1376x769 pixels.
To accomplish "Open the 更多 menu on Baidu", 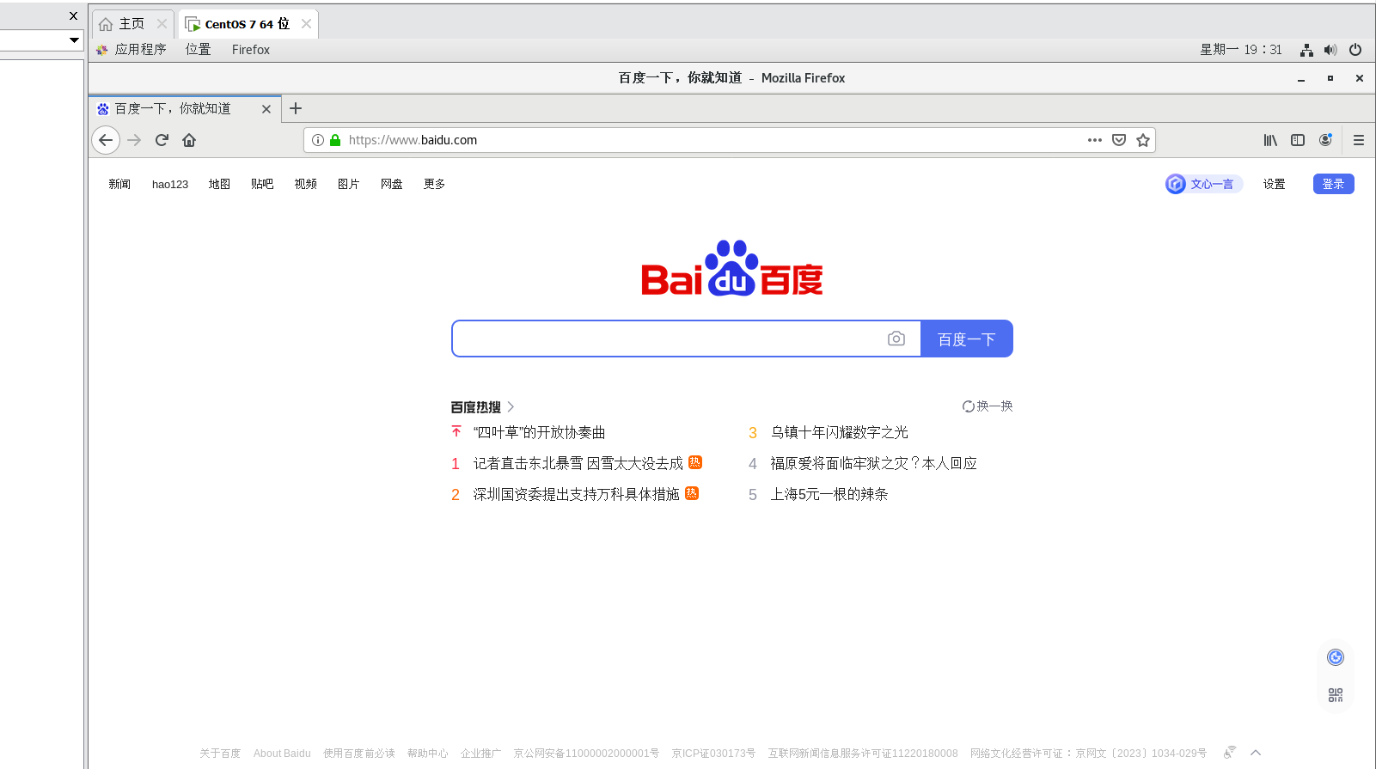I will pyautogui.click(x=434, y=184).
